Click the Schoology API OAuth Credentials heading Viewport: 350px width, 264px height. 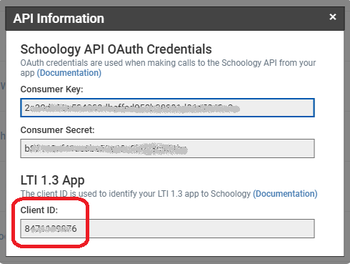[116, 49]
